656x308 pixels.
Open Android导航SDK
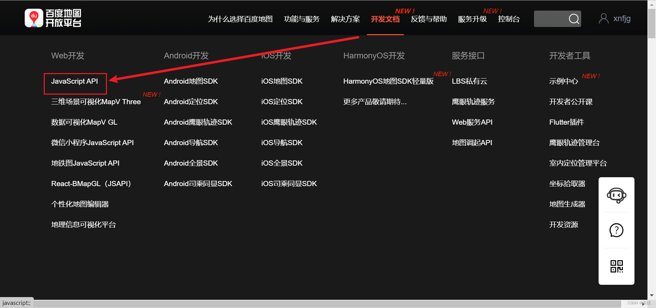[191, 143]
